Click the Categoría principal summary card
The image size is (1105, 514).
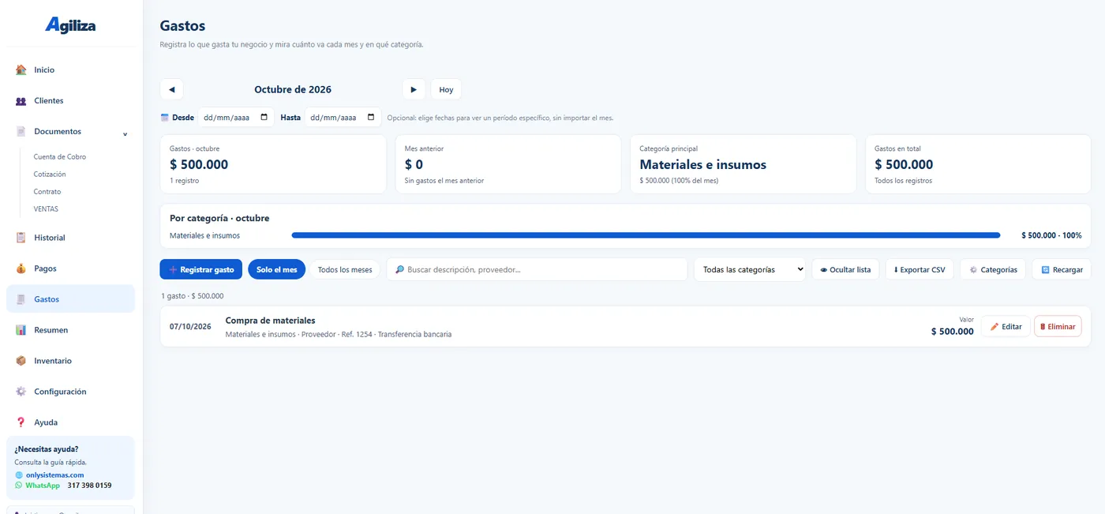point(743,164)
